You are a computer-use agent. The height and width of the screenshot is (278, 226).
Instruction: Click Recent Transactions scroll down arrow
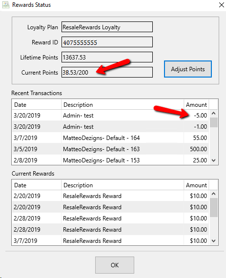click(214, 160)
